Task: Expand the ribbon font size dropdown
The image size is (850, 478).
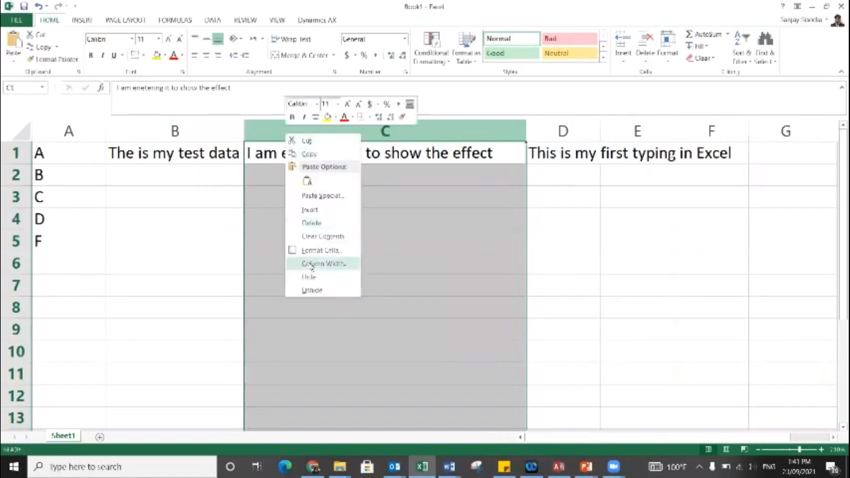Action: [x=158, y=39]
